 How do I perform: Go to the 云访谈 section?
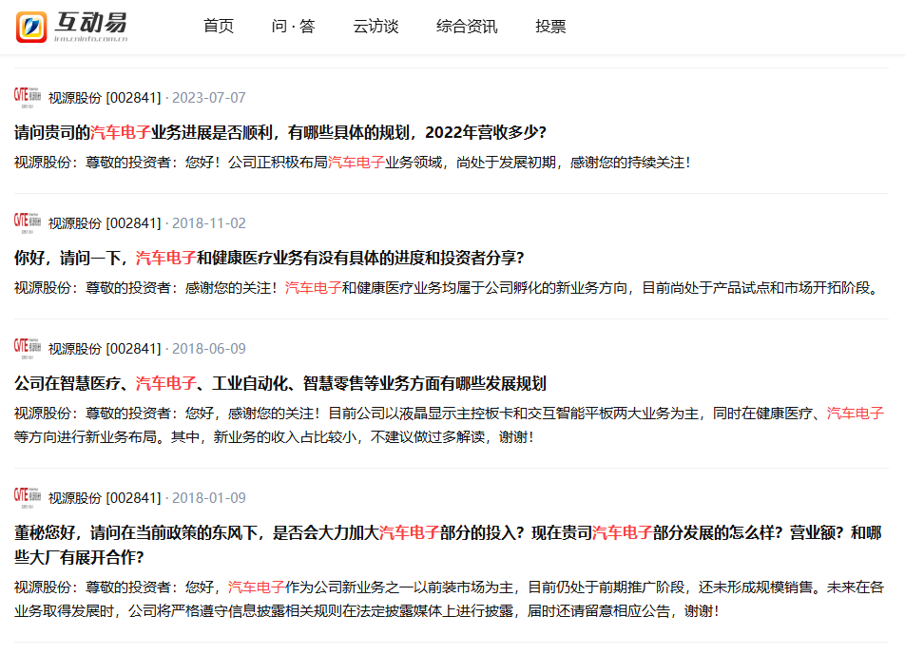[x=375, y=26]
